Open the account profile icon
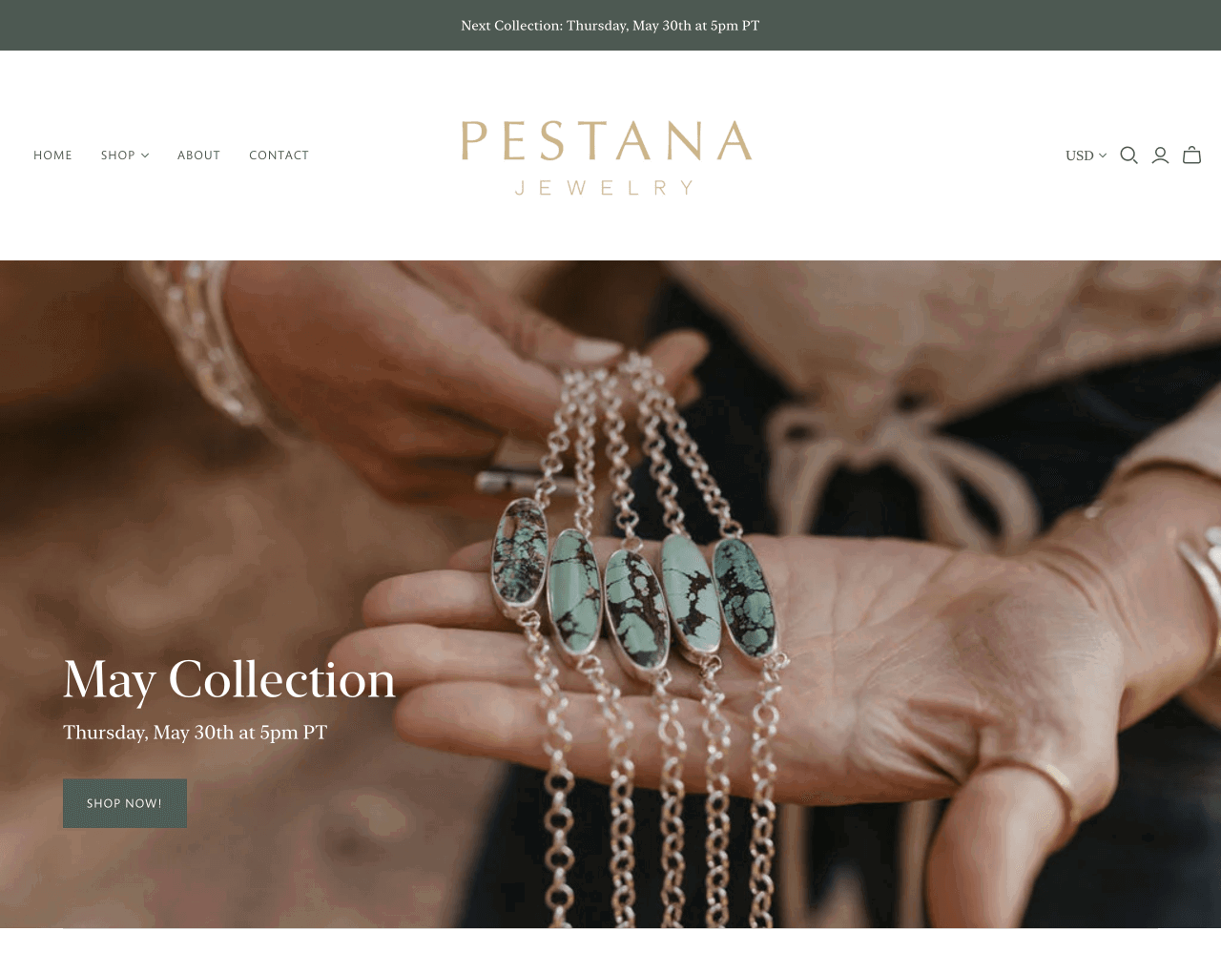The height and width of the screenshot is (973, 1221). pos(1160,155)
